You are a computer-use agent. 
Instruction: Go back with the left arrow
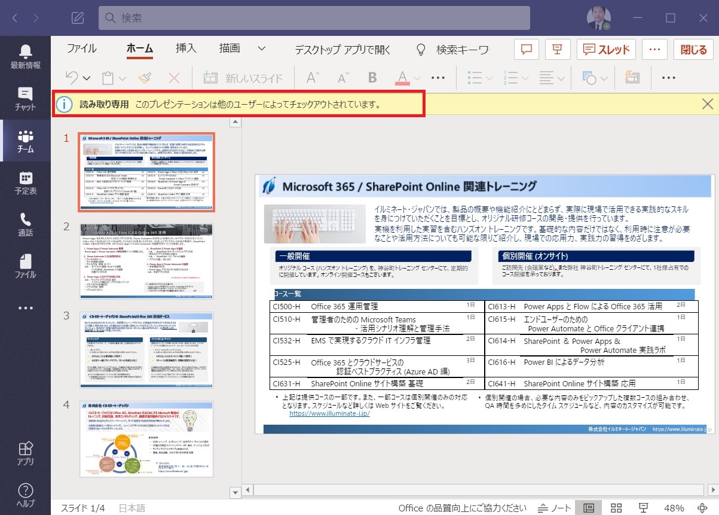point(15,18)
